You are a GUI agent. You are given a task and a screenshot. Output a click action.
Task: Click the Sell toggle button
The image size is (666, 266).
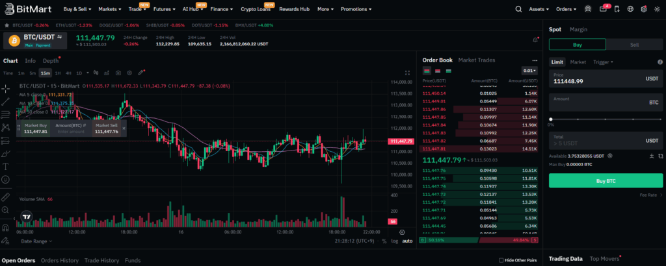tap(635, 45)
